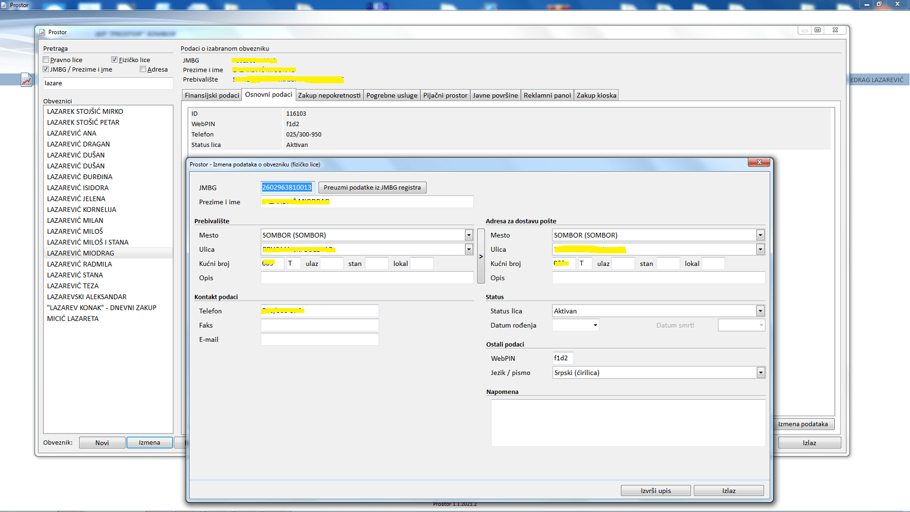Select LAZAREVIĆ MILOŠ I STANA in list
910x512 pixels.
[108, 242]
